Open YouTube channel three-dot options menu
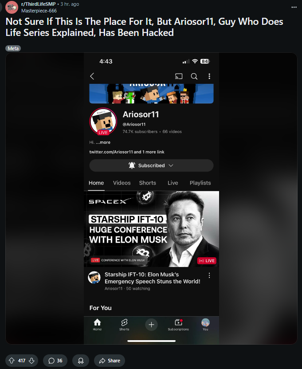Screen dimensions: 302x369 [x=209, y=76]
